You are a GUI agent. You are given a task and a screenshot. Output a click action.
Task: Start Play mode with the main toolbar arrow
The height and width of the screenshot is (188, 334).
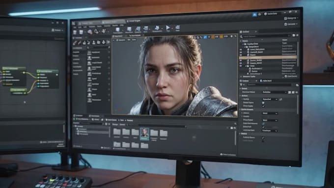pyautogui.click(x=168, y=27)
